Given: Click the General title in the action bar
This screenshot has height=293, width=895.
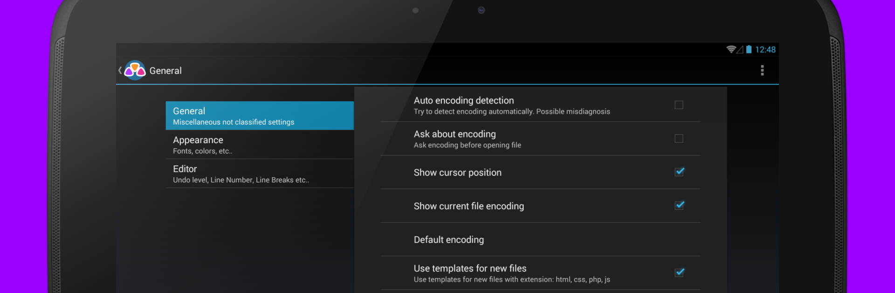Looking at the screenshot, I should 165,71.
